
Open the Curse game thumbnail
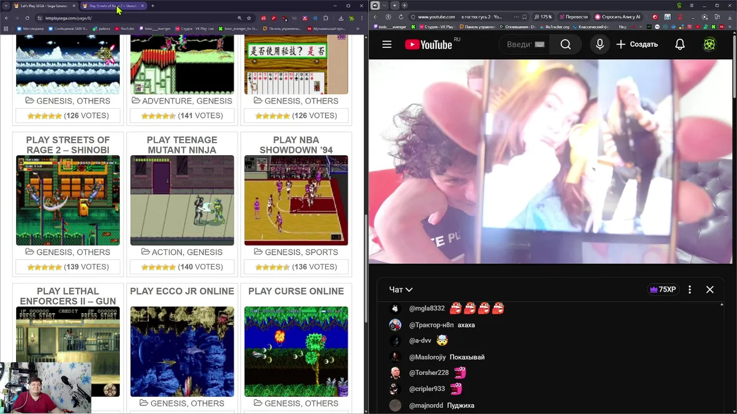296,351
